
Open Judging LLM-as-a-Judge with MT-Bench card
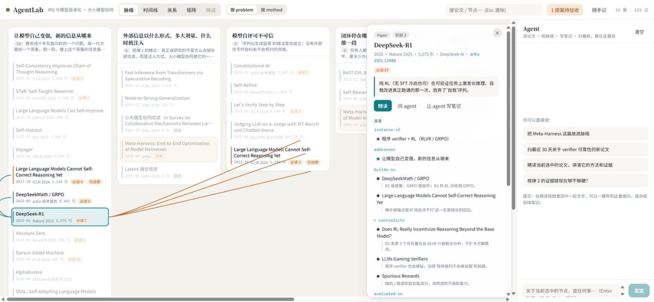(279, 130)
